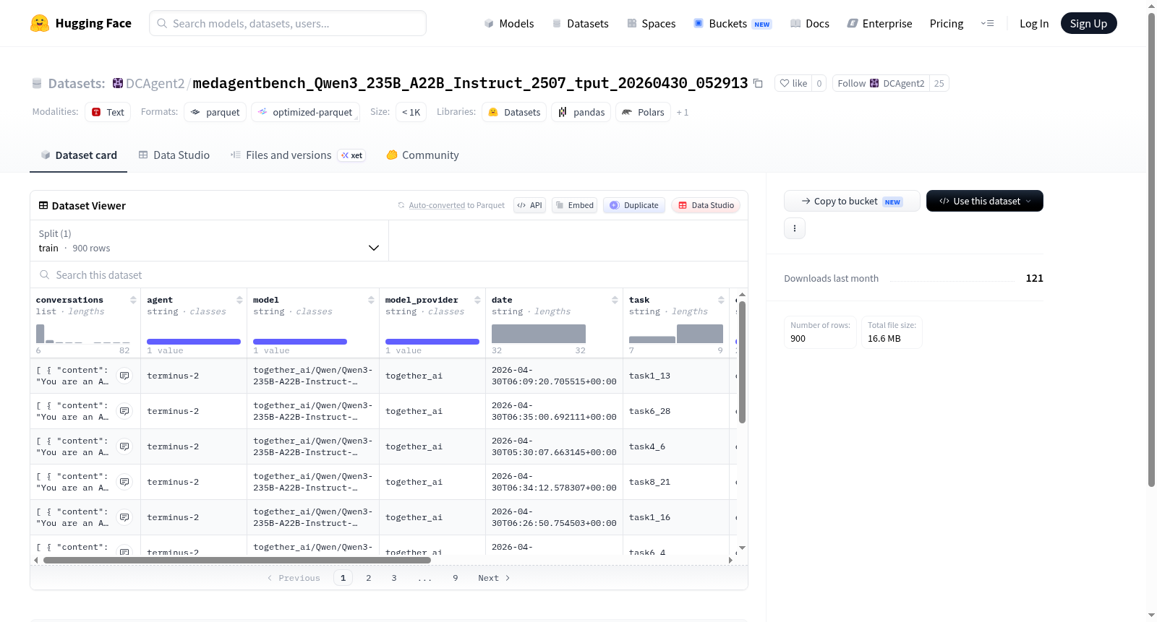Go to the Pricing page
Screen dimensions: 1157x622
pos(947,23)
